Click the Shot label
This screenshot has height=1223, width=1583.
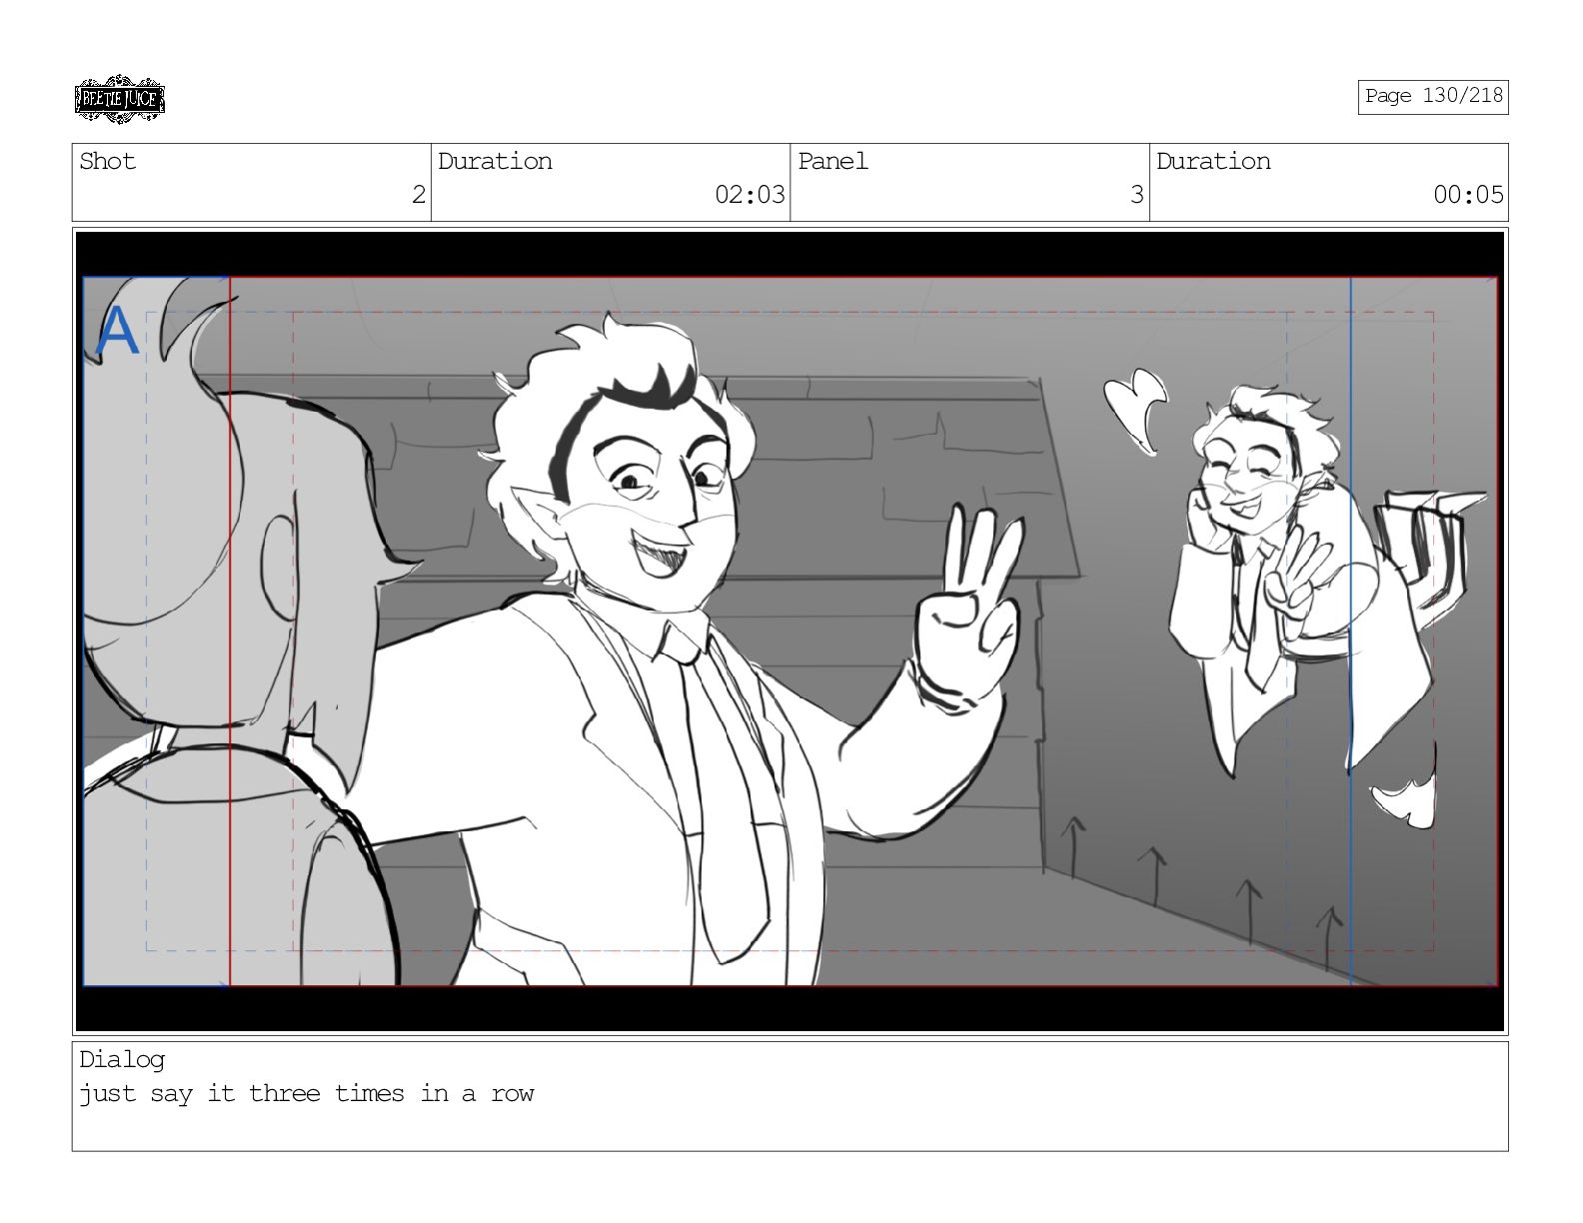(x=107, y=162)
